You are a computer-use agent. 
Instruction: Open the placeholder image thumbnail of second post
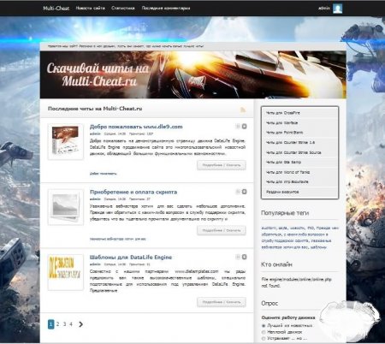tap(66, 207)
